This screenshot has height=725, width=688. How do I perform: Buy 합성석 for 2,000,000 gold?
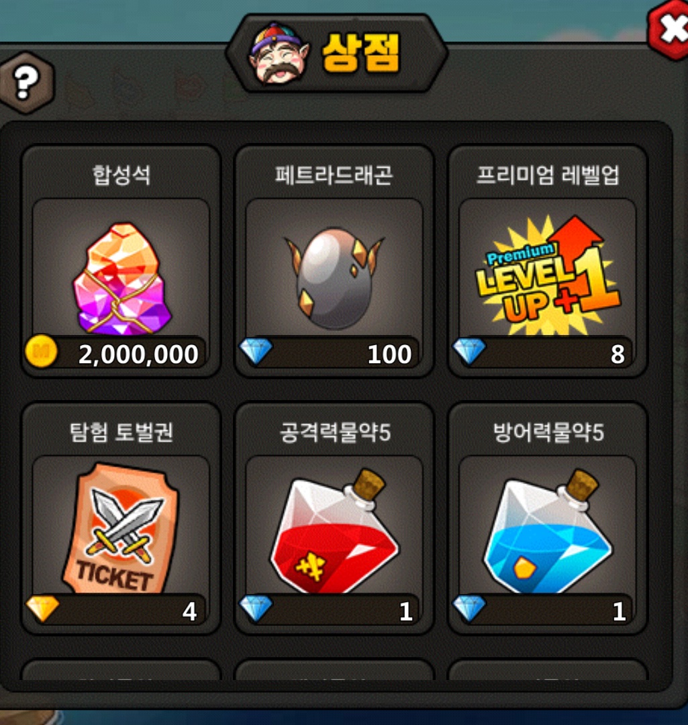pos(115,353)
